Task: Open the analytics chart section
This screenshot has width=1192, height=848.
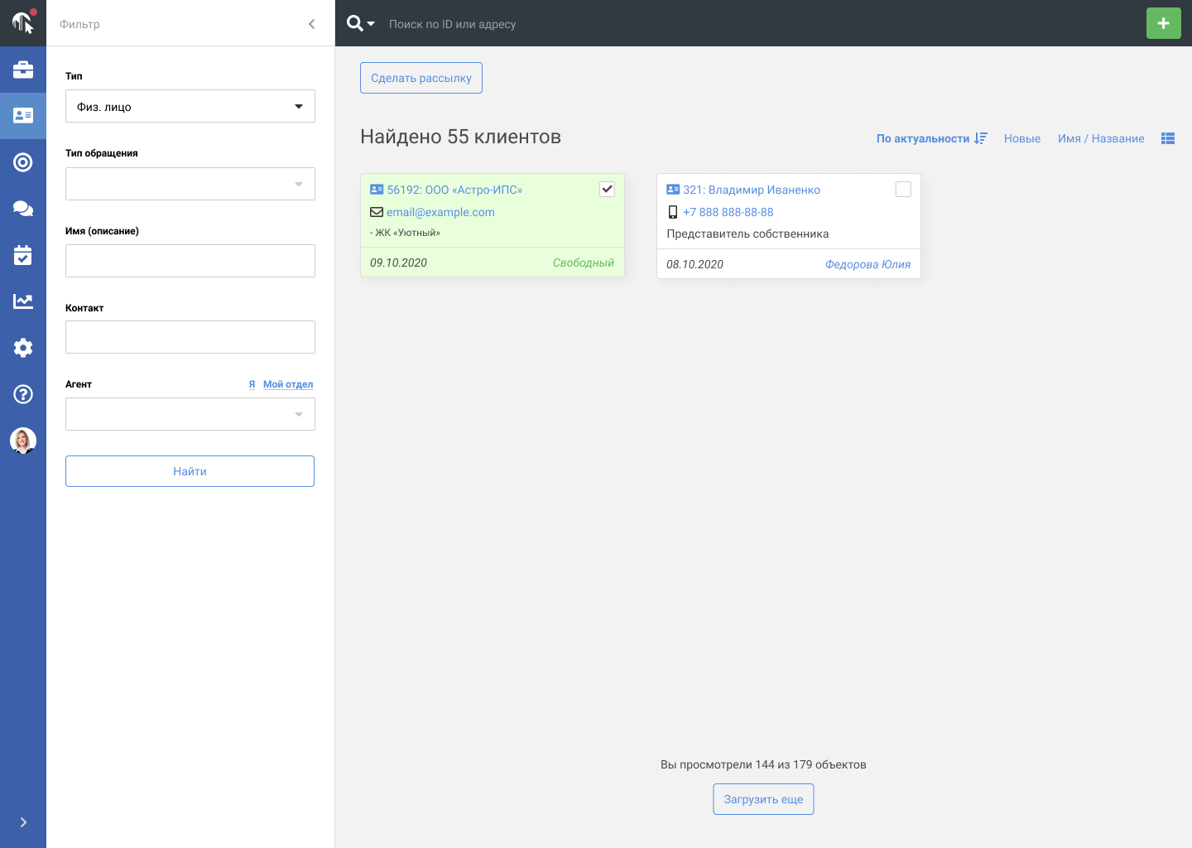Action: 23,301
